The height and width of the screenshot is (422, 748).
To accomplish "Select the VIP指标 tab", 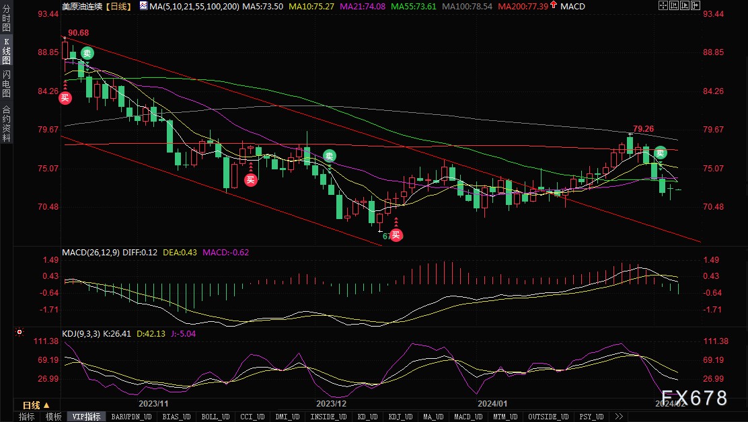I will coord(87,417).
